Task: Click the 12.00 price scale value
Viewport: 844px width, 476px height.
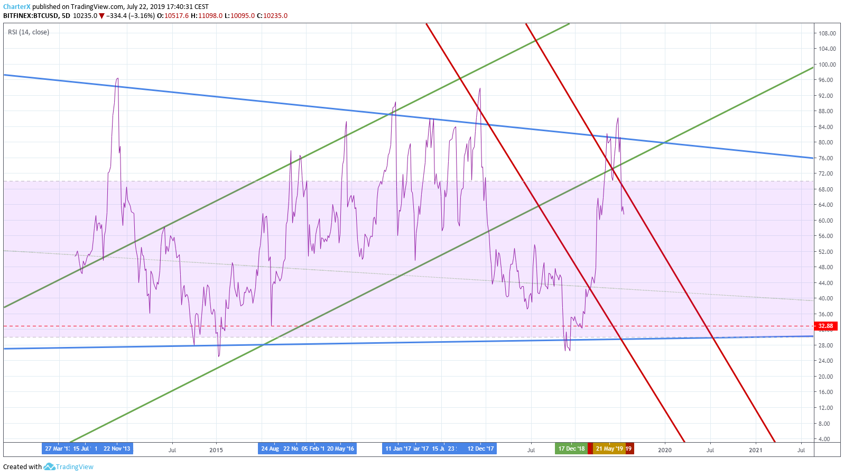Action: (x=826, y=408)
